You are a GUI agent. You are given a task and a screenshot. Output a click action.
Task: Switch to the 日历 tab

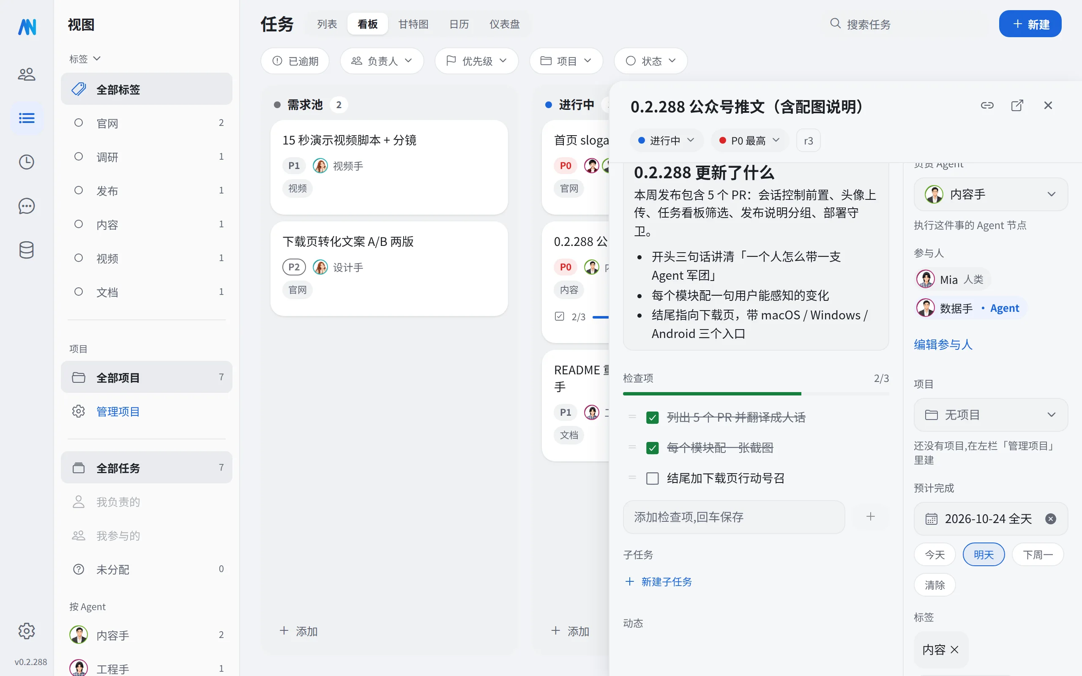pyautogui.click(x=459, y=24)
